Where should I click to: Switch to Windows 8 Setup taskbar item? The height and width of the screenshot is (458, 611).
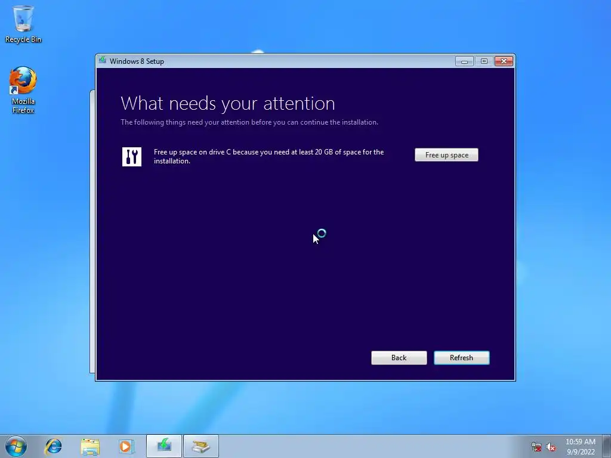(164, 446)
